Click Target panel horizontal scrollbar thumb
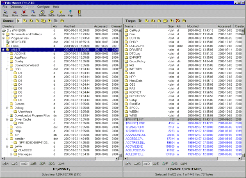Viewport: 246px width, 178px height. point(172,159)
